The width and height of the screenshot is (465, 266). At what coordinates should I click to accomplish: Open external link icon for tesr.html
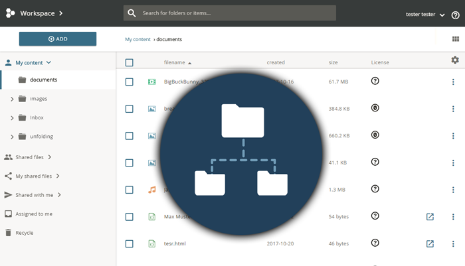pyautogui.click(x=430, y=243)
